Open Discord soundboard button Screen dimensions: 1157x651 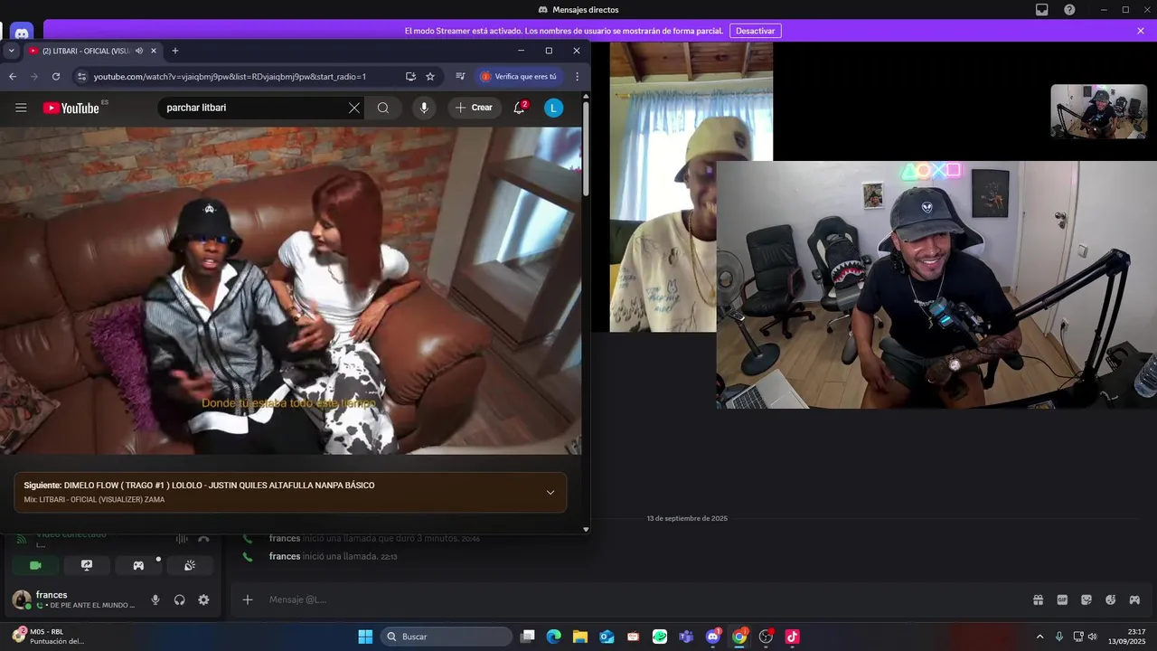click(x=190, y=565)
